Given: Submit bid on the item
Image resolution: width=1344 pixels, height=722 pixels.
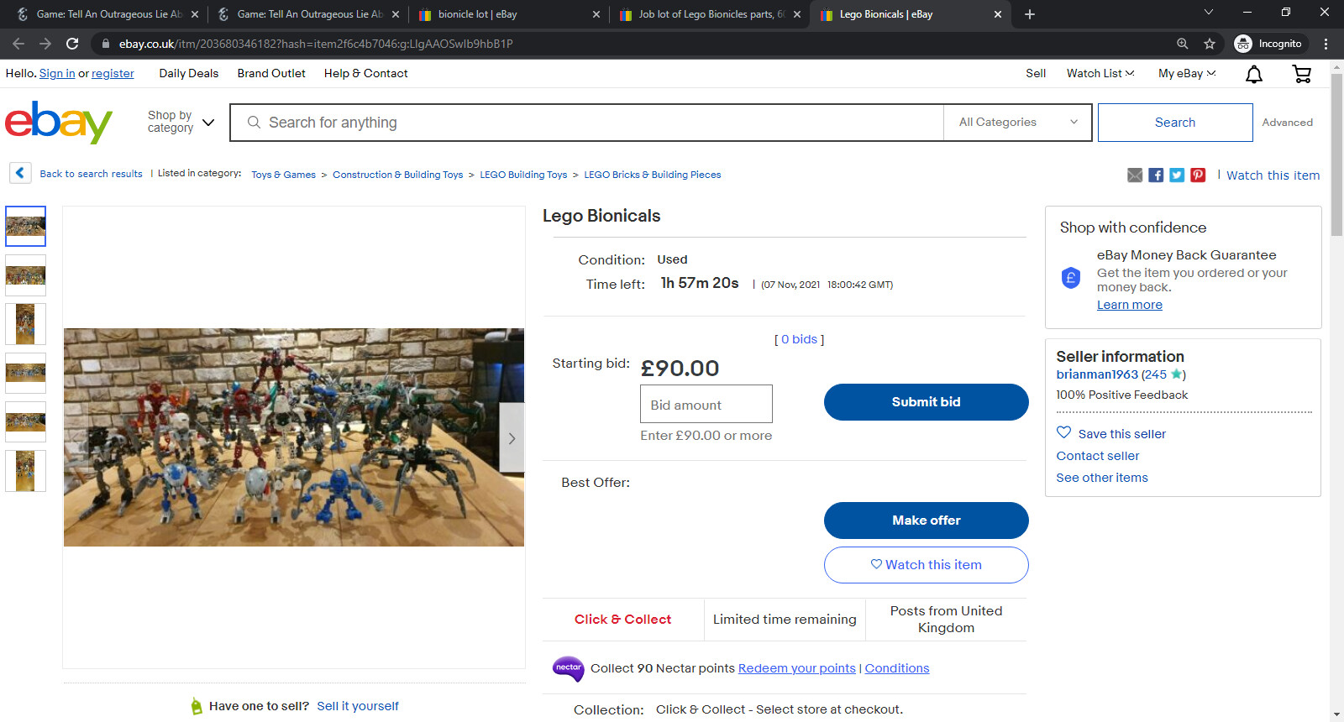Looking at the screenshot, I should [926, 402].
